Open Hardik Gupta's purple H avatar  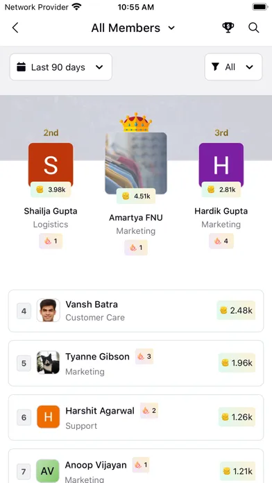coord(221,164)
